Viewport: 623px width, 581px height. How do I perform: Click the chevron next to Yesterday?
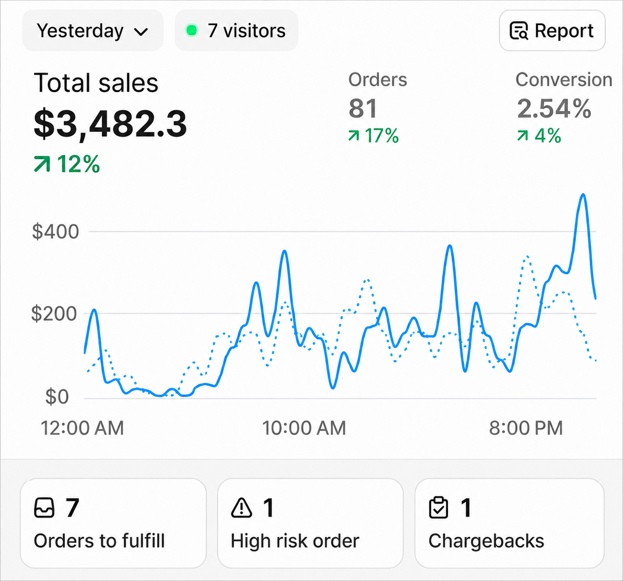tap(141, 32)
